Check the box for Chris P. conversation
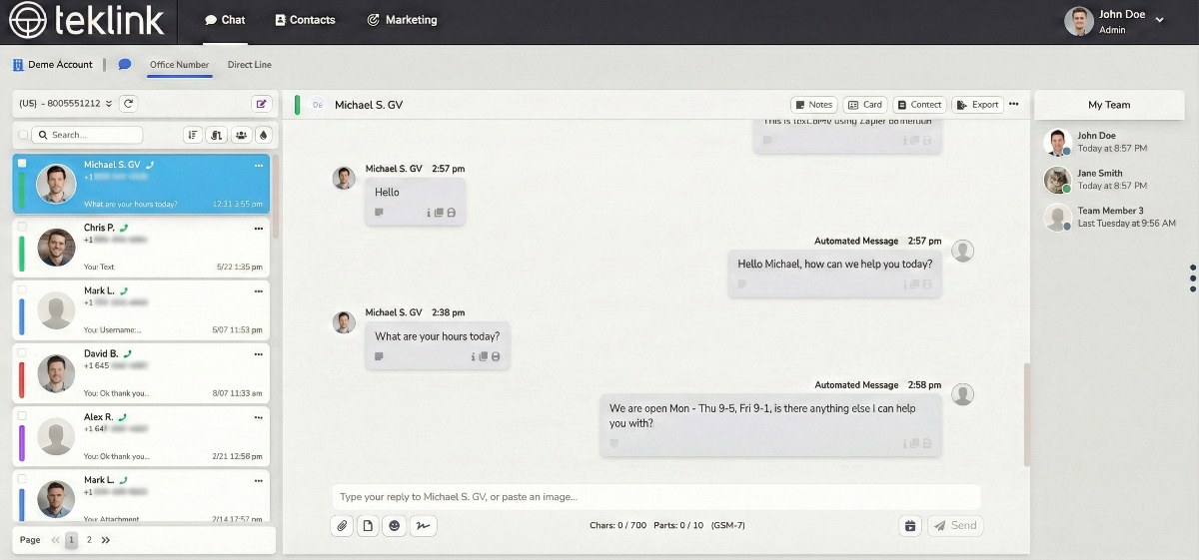1199x560 pixels. click(22, 226)
